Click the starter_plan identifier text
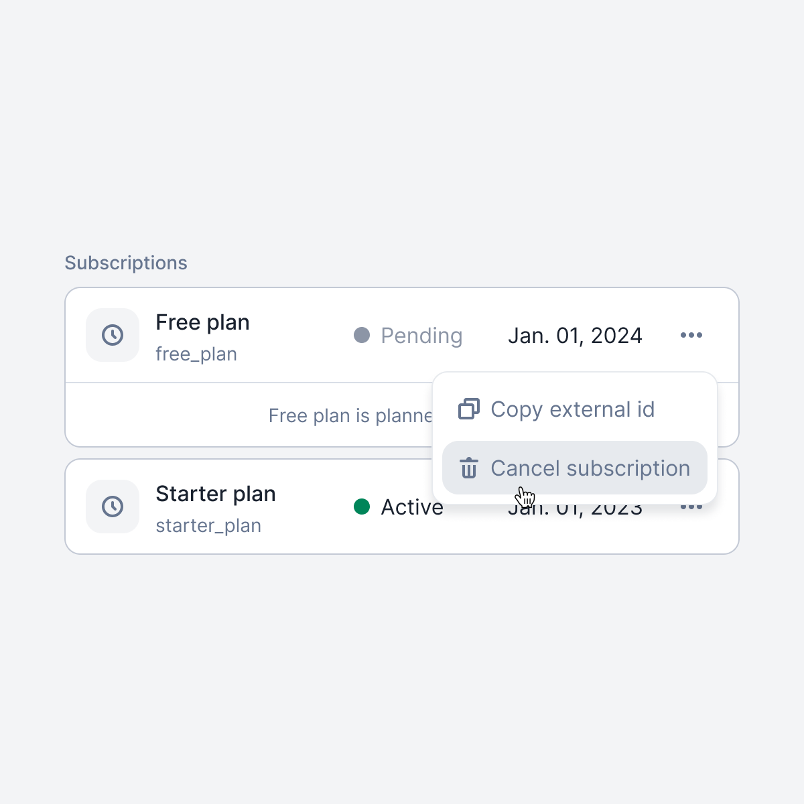Image resolution: width=804 pixels, height=804 pixels. pyautogui.click(x=208, y=525)
